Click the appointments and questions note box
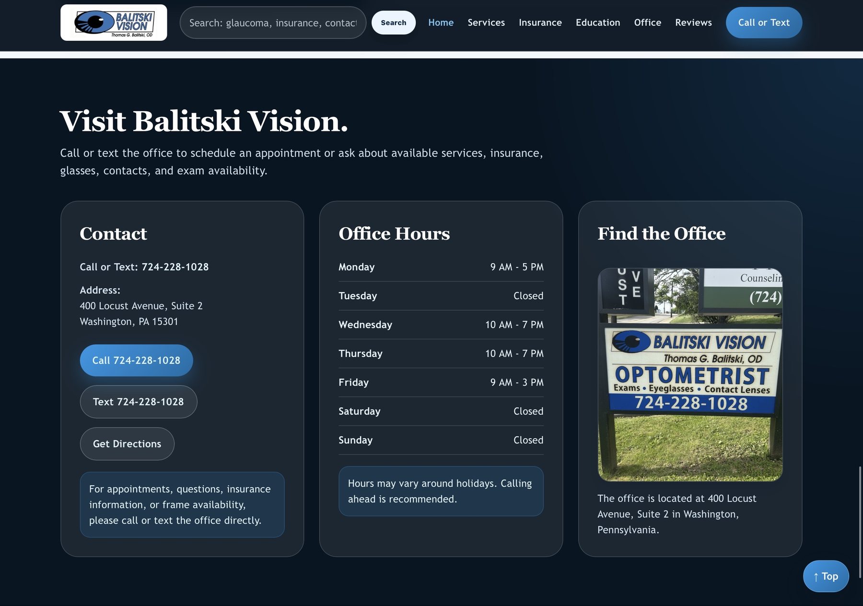 pyautogui.click(x=182, y=504)
